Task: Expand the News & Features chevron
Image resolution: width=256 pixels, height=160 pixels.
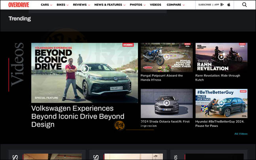Action: (124, 5)
